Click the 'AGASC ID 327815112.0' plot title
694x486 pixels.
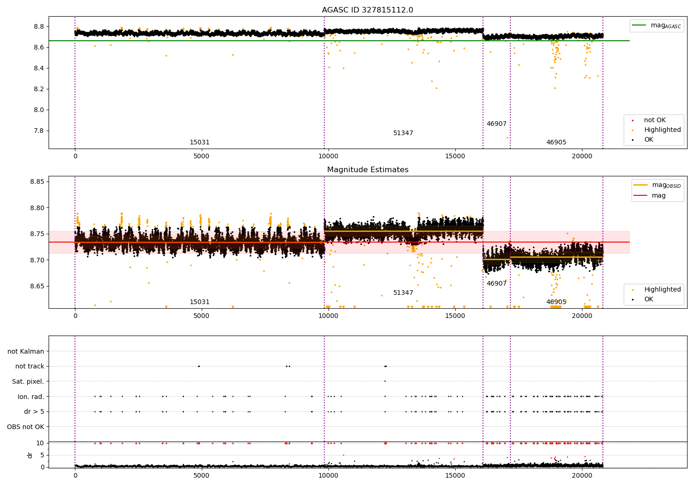click(x=367, y=10)
